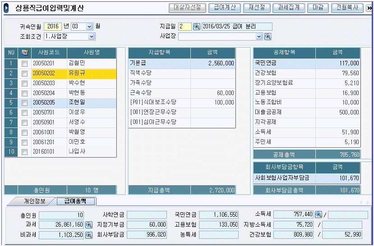Expand the 조회조건 dropdown showing 1.사업장
This screenshot has width=374, height=246.
point(92,36)
